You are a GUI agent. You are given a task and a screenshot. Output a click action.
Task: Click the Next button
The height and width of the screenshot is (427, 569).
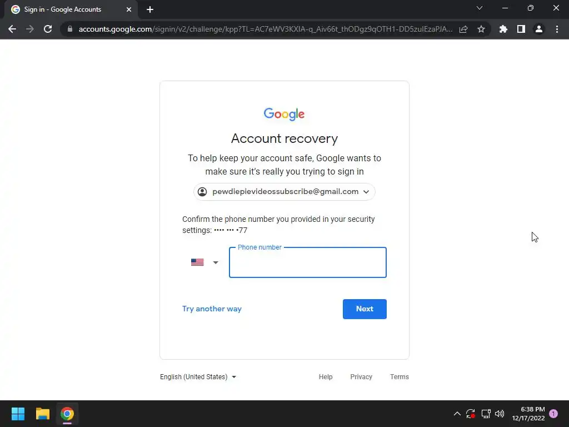point(365,309)
